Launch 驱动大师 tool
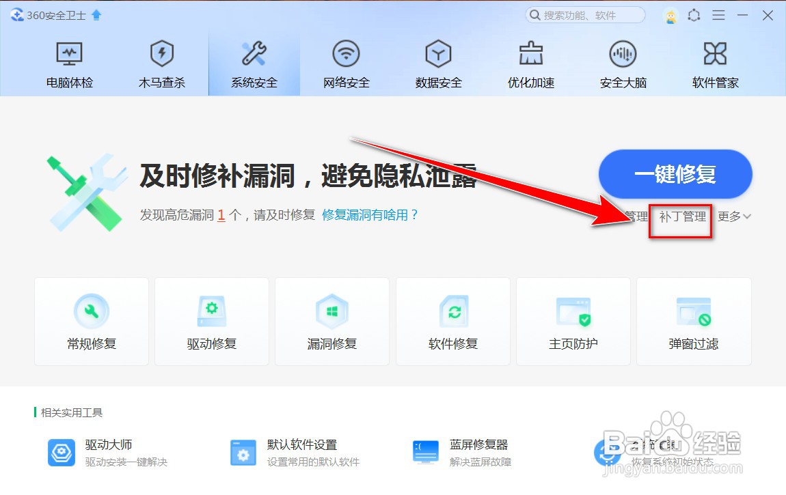 (x=108, y=453)
